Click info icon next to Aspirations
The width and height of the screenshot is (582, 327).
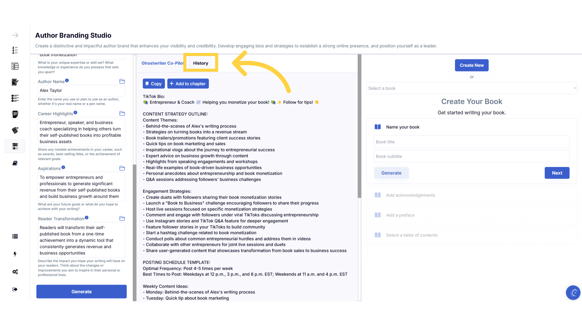(x=63, y=167)
